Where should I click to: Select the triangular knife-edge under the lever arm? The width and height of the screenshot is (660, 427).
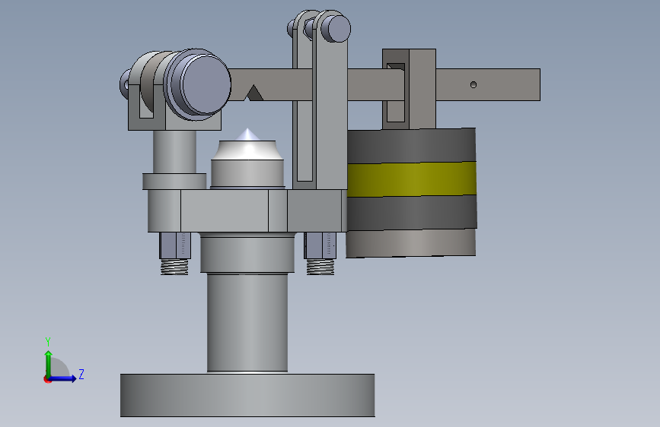[253, 93]
